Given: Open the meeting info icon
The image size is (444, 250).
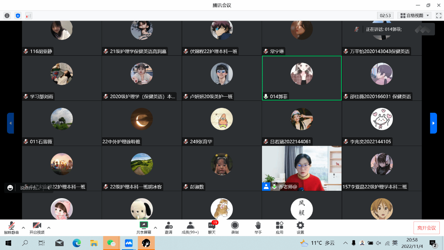Looking at the screenshot, I should click(7, 15).
